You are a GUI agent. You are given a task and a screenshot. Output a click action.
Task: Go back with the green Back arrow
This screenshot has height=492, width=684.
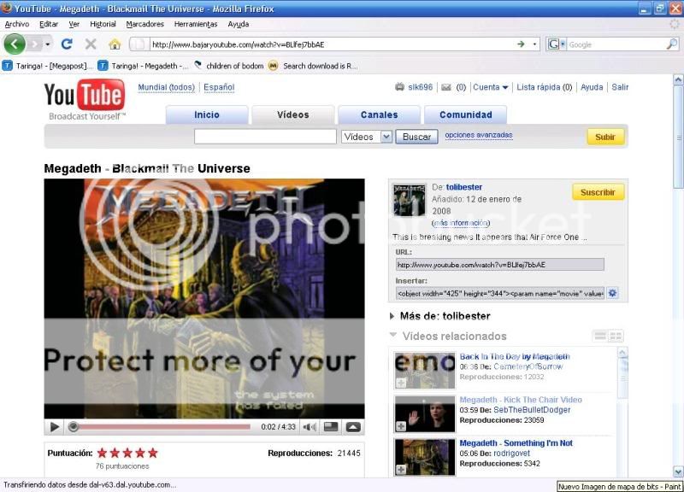pyautogui.click(x=15, y=44)
